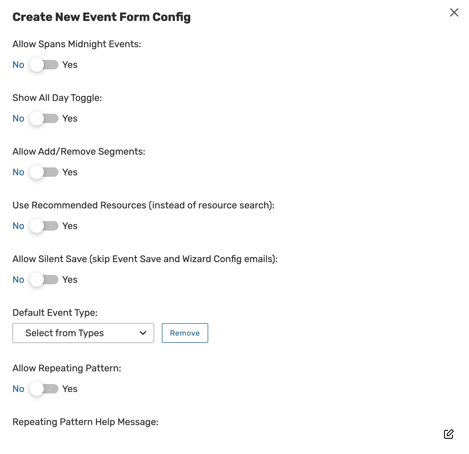This screenshot has height=454, width=469.
Task: Click the No label for Allow Spans Midnight Events
Action: [18, 65]
